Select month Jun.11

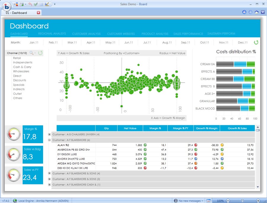[x=128, y=43]
